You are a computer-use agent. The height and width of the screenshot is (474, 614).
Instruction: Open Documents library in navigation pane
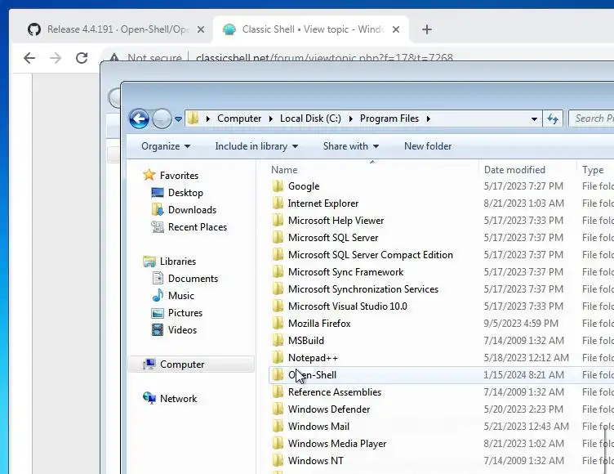tap(193, 279)
